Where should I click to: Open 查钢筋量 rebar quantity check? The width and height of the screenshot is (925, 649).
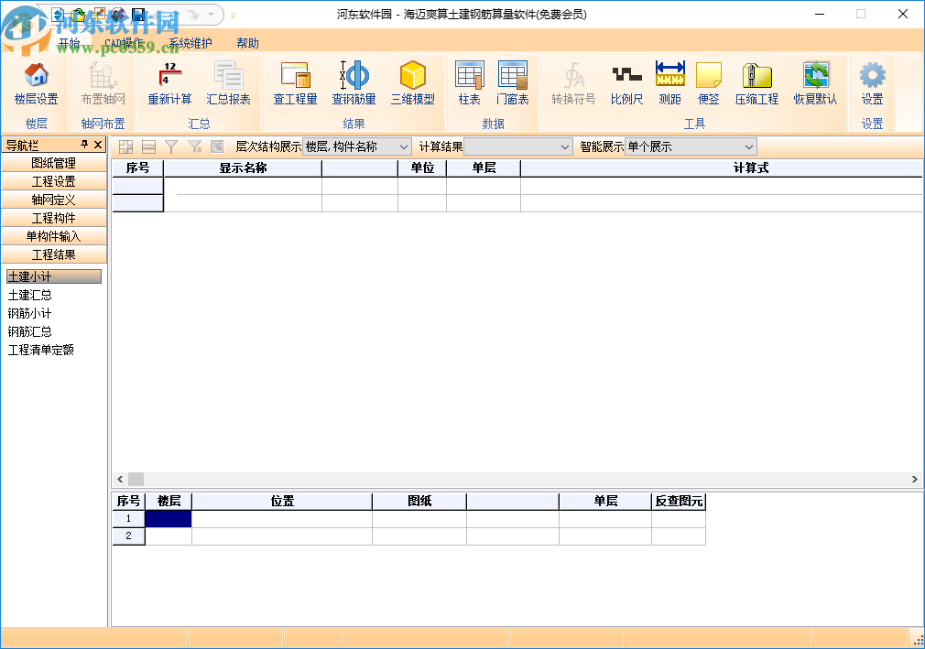click(x=354, y=84)
